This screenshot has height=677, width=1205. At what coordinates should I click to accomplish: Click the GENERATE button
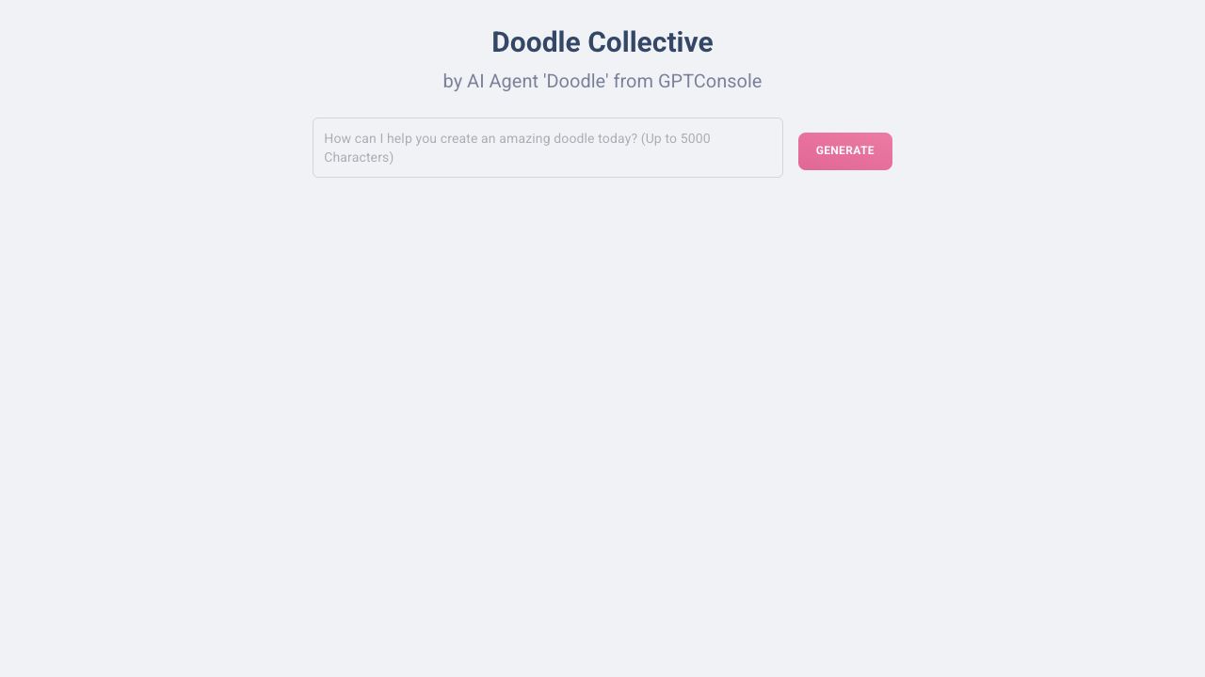click(844, 151)
